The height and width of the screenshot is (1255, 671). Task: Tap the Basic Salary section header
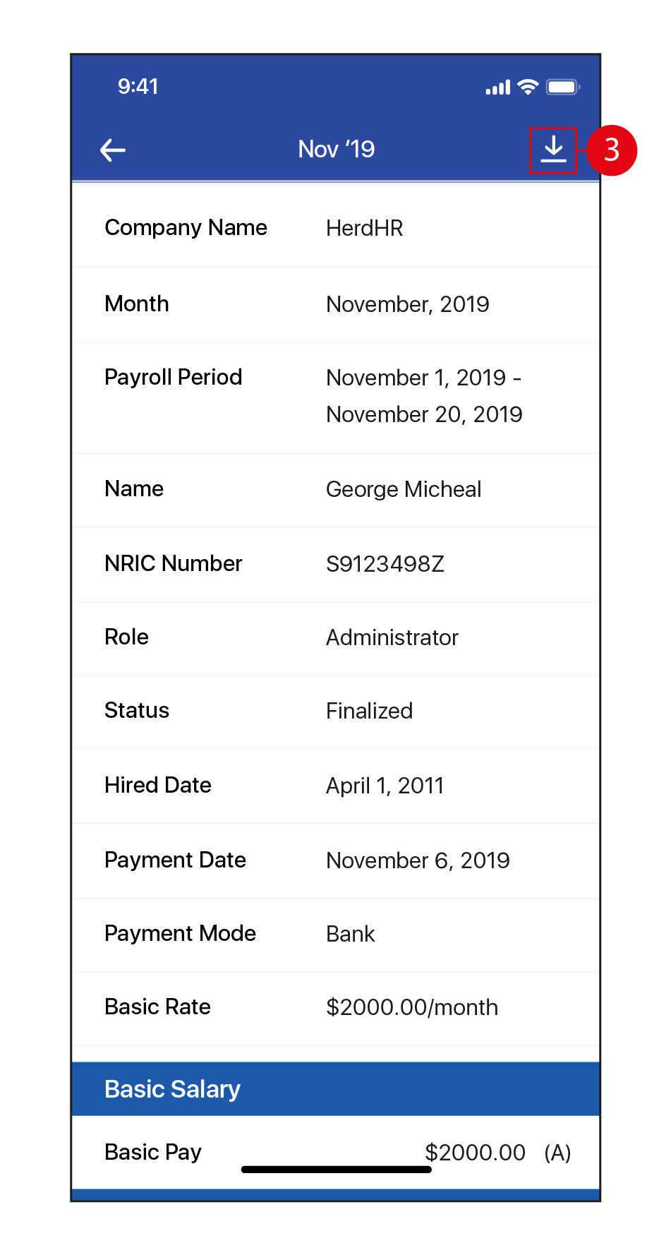point(173,1089)
